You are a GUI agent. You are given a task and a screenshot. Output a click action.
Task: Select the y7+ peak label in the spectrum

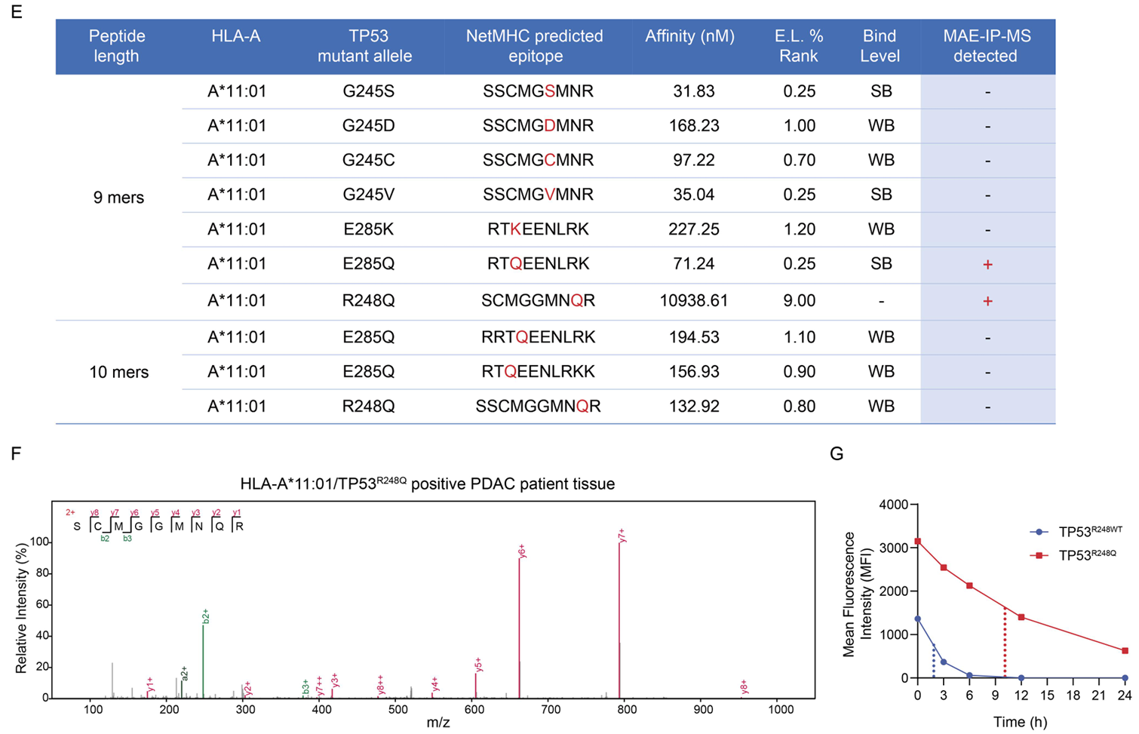tap(622, 535)
